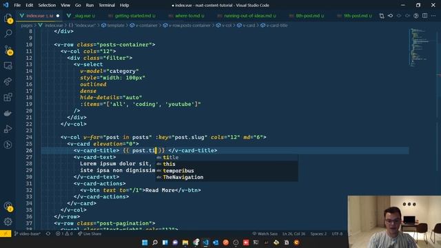Change indentation via 'Spaces: 2'

(x=318, y=234)
